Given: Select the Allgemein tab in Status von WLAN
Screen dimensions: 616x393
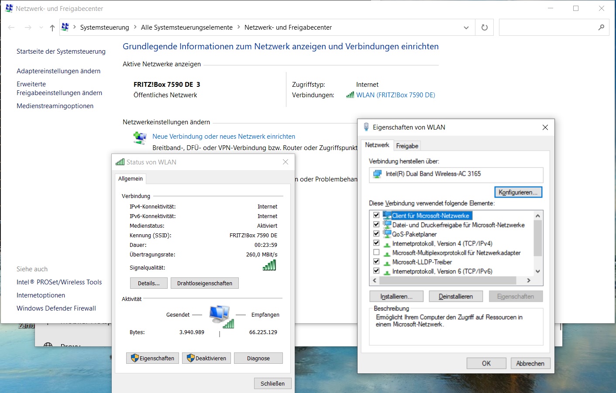Looking at the screenshot, I should pos(131,178).
